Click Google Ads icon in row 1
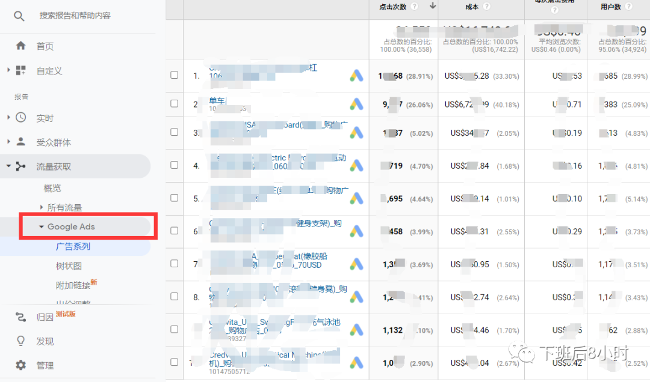Image resolution: width=650 pixels, height=382 pixels. pos(356,75)
